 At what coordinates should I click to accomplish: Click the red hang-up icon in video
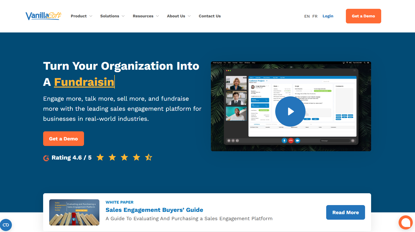(291, 141)
